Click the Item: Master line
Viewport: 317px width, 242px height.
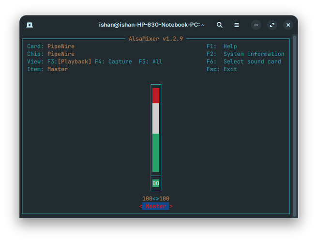47,69
